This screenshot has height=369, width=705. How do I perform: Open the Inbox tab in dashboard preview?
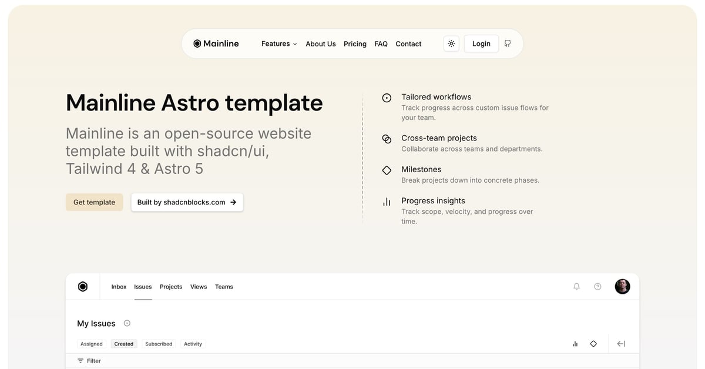[x=119, y=287]
